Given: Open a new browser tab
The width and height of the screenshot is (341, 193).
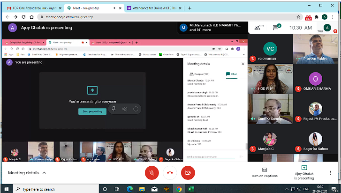Looking at the screenshot, I should click(x=190, y=8).
